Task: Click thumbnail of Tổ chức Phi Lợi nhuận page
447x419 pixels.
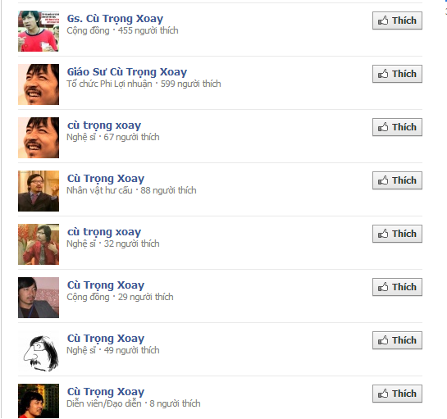Action: 39,84
